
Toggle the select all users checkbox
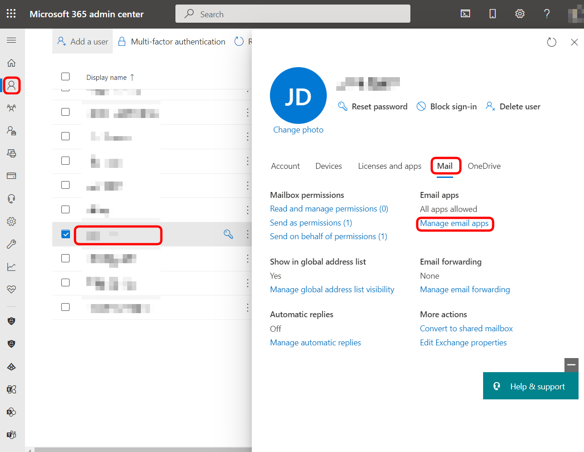(x=65, y=77)
